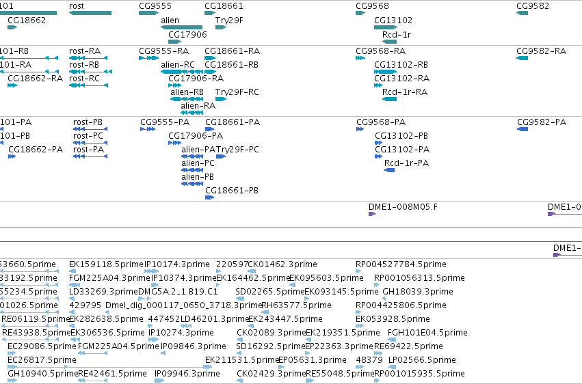
Task: Select the alien-PA protein label
Action: (198, 150)
